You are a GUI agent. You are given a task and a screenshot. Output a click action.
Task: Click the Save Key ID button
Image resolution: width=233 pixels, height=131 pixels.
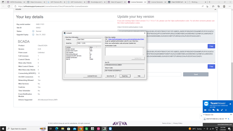(x=110, y=76)
